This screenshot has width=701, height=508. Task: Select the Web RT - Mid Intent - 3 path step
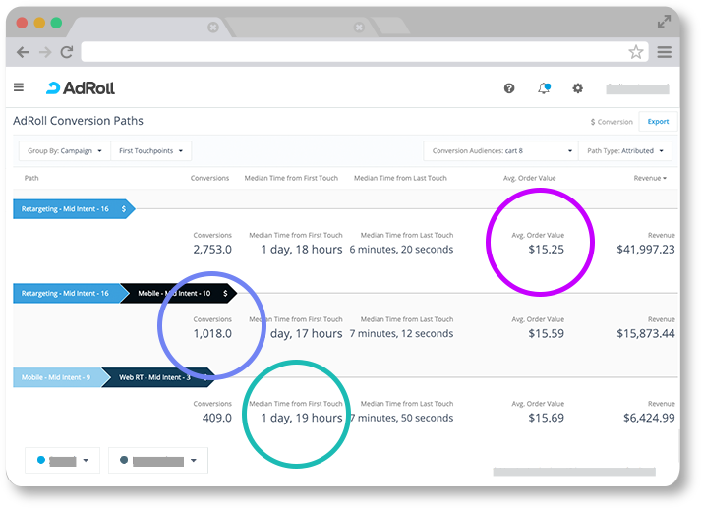pos(158,377)
